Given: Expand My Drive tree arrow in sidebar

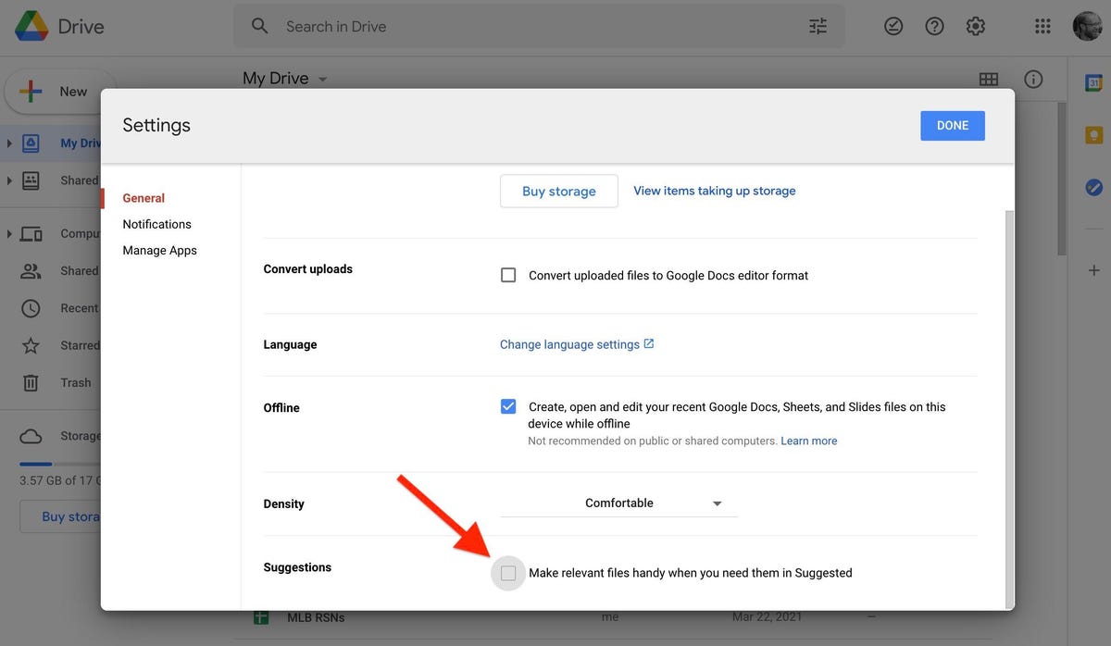Looking at the screenshot, I should (x=9, y=143).
